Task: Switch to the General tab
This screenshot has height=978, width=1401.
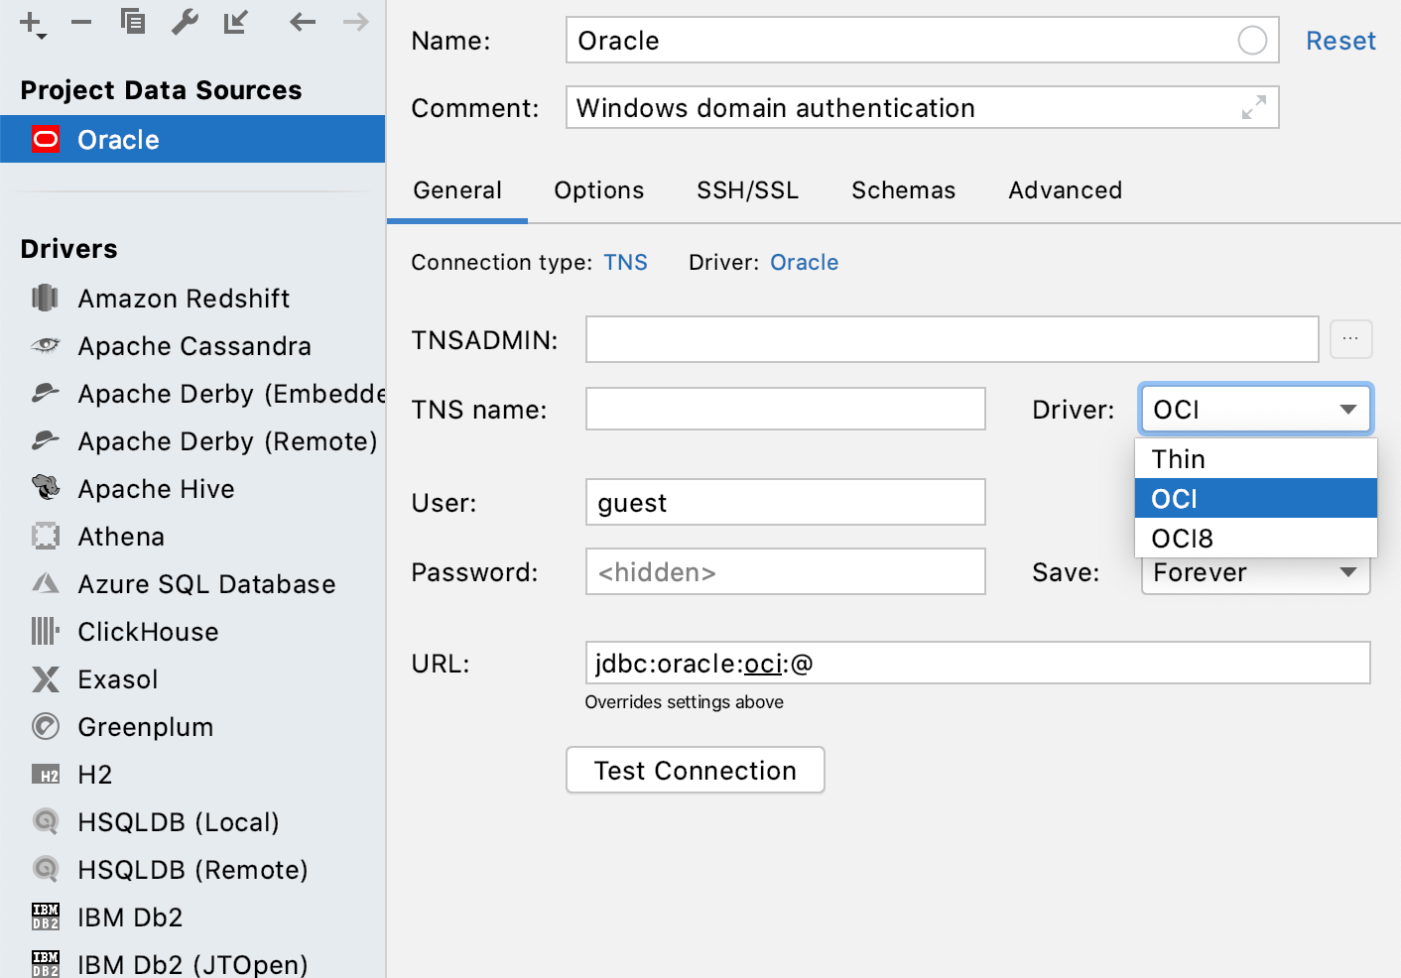Action: coord(457,189)
